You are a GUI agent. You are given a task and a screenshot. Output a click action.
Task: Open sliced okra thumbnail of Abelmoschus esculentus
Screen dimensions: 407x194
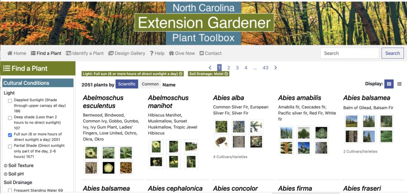coord(109,168)
